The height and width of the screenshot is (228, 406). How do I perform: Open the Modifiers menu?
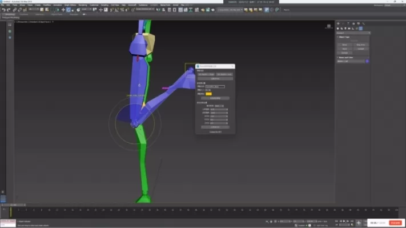(x=47, y=5)
